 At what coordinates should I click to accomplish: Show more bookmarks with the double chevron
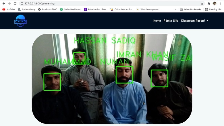pyautogui.click(x=175, y=9)
